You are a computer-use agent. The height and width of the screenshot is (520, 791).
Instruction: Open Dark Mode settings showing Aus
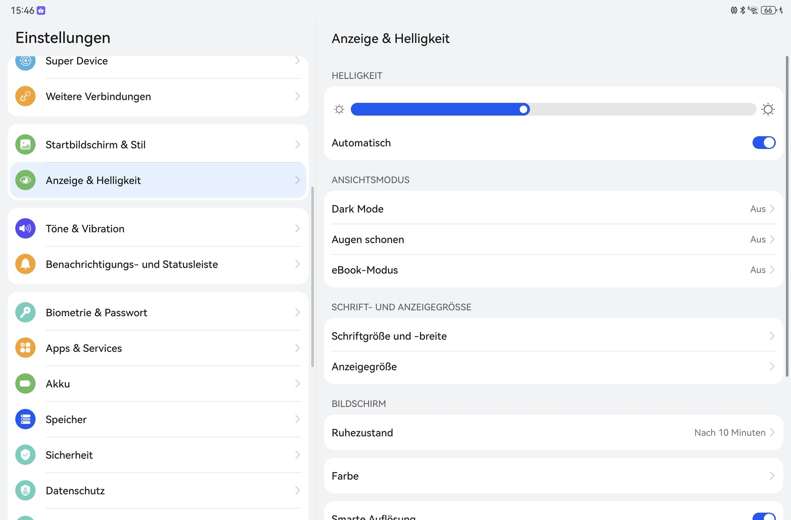tap(553, 209)
